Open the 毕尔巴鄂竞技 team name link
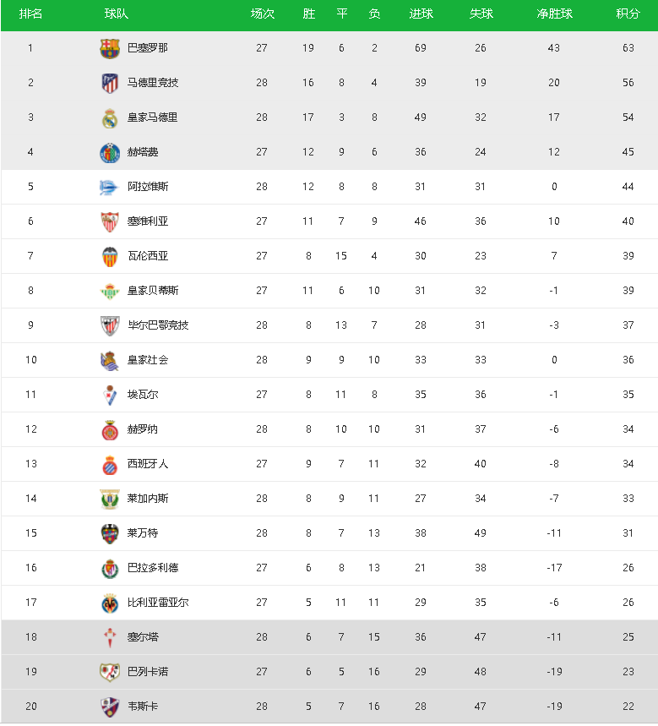658x726 pixels. click(158, 325)
